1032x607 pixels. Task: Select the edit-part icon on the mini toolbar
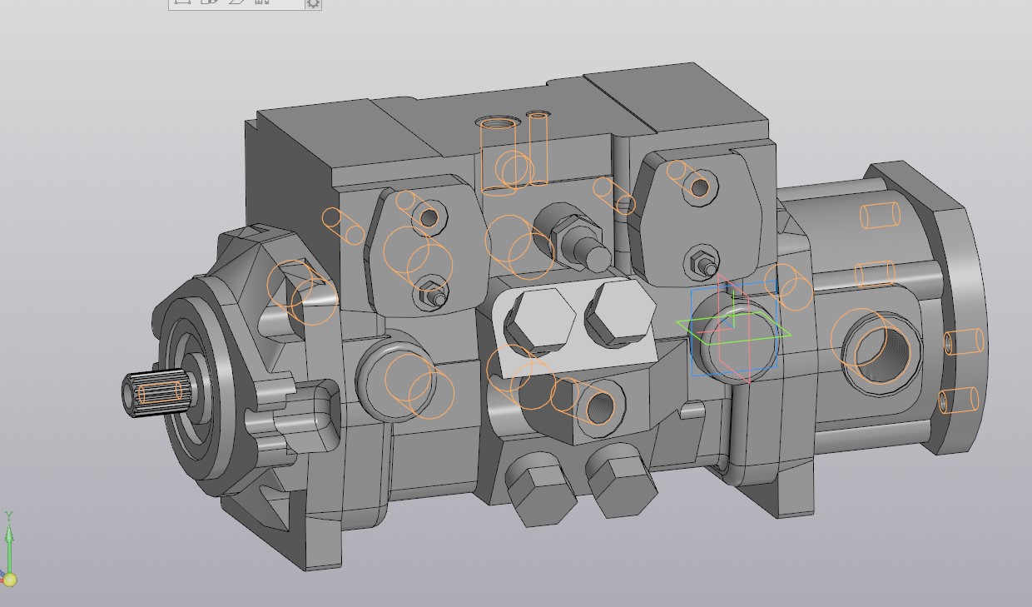[x=209, y=3]
